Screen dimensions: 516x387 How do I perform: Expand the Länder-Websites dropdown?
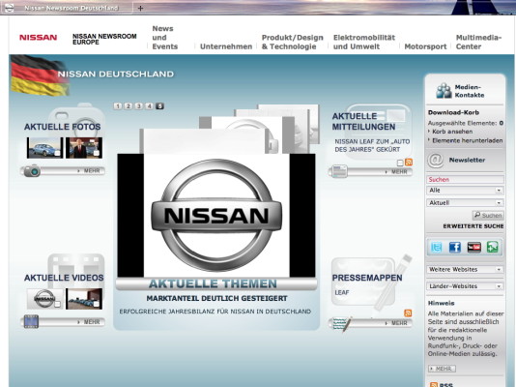tap(465, 286)
